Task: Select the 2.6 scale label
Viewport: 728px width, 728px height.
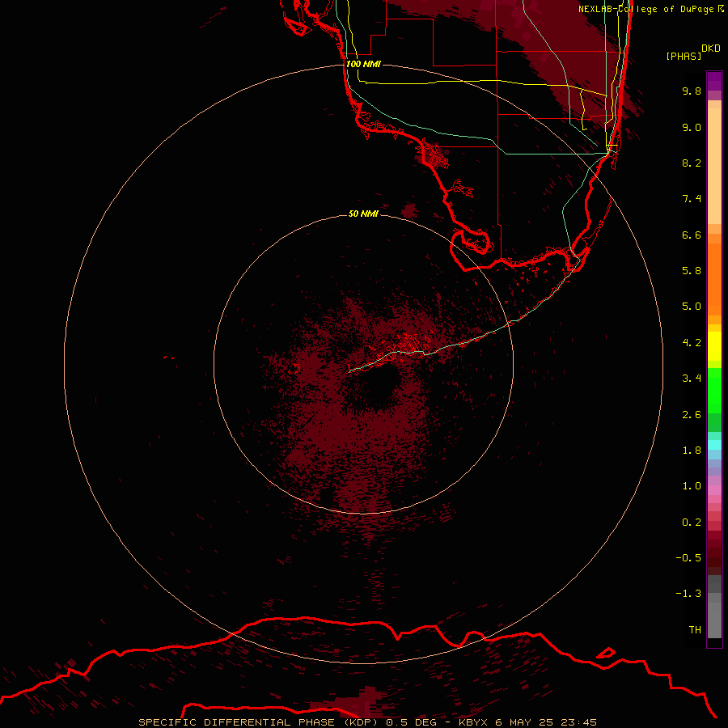Action: (692, 415)
